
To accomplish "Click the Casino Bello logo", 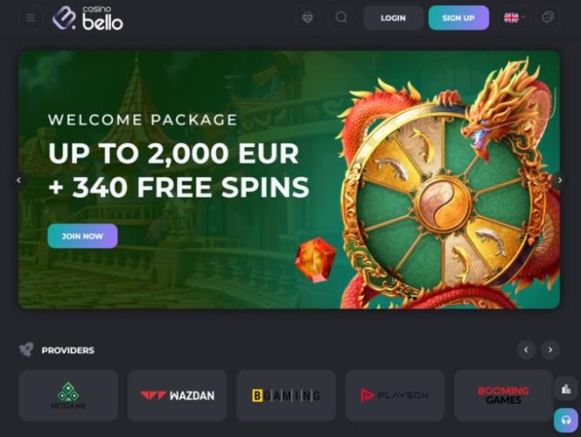I will tap(87, 18).
